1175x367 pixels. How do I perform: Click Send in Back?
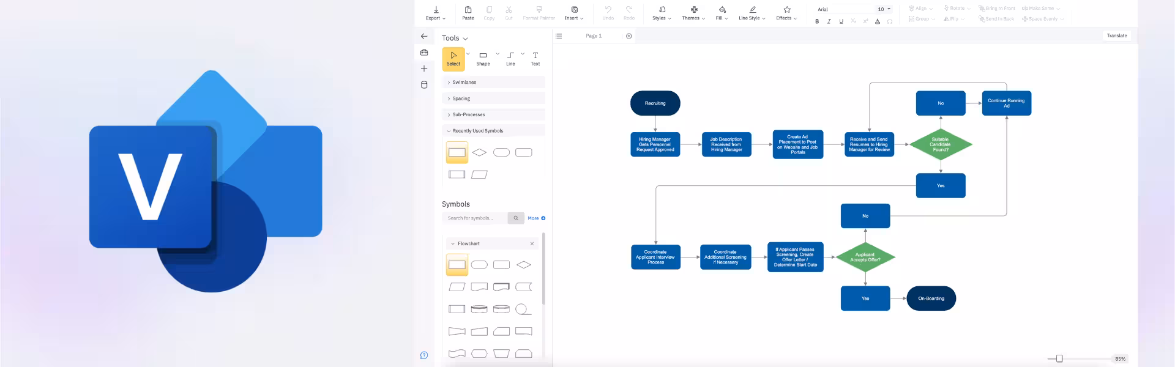tap(996, 19)
